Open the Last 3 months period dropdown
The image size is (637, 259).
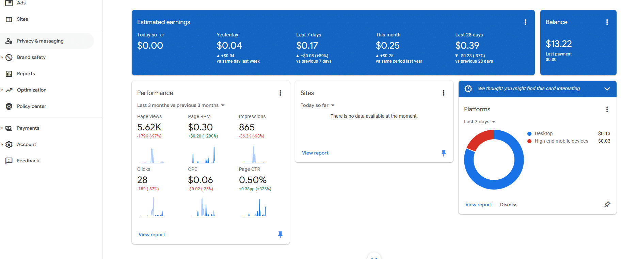point(181,105)
